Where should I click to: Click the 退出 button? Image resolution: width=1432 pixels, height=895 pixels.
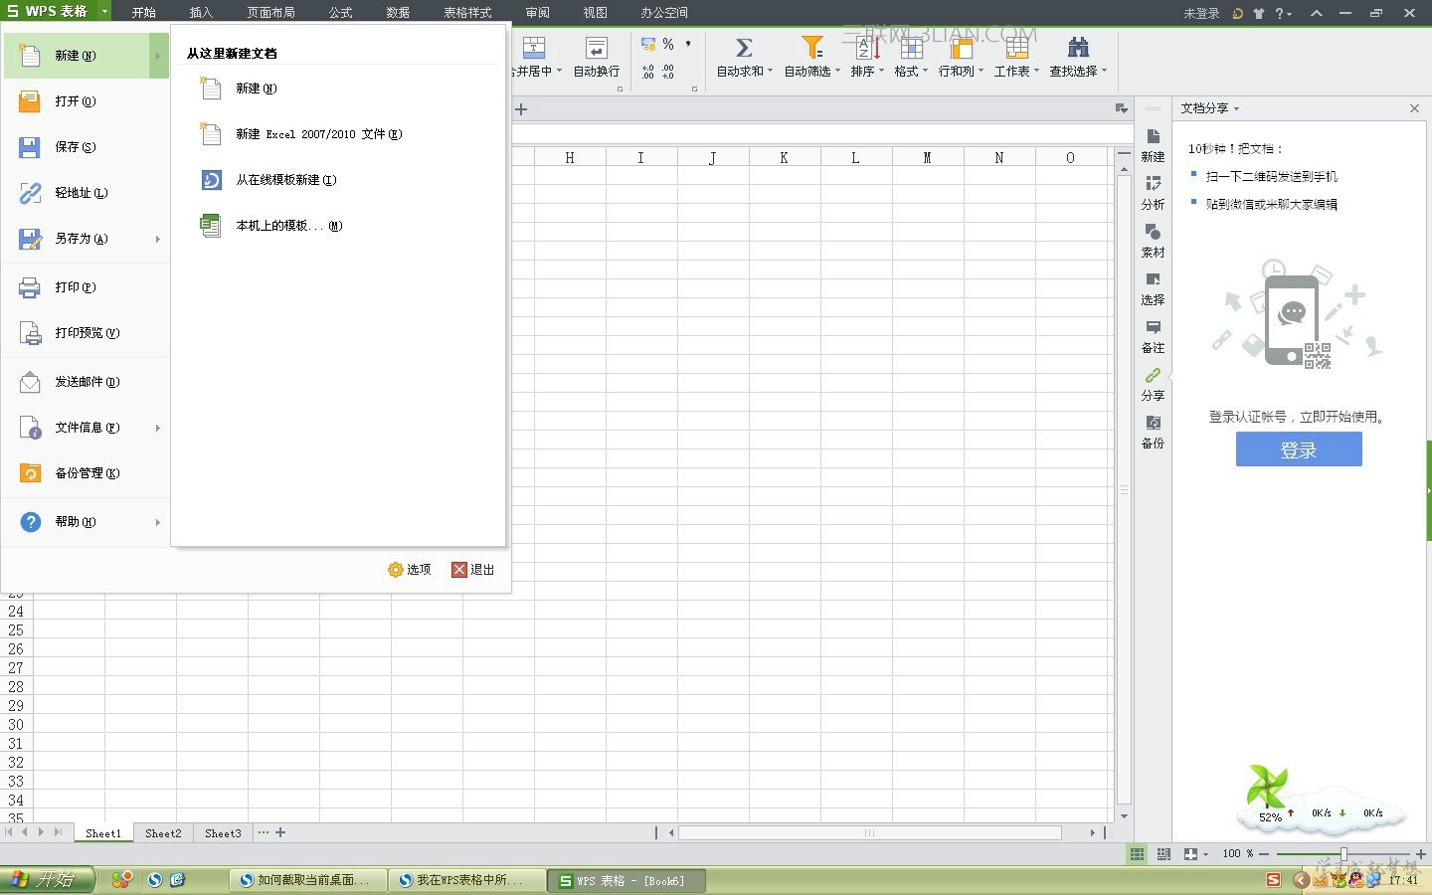pyautogui.click(x=473, y=570)
